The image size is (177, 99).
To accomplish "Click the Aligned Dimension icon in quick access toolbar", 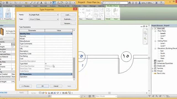I will point(31,3).
